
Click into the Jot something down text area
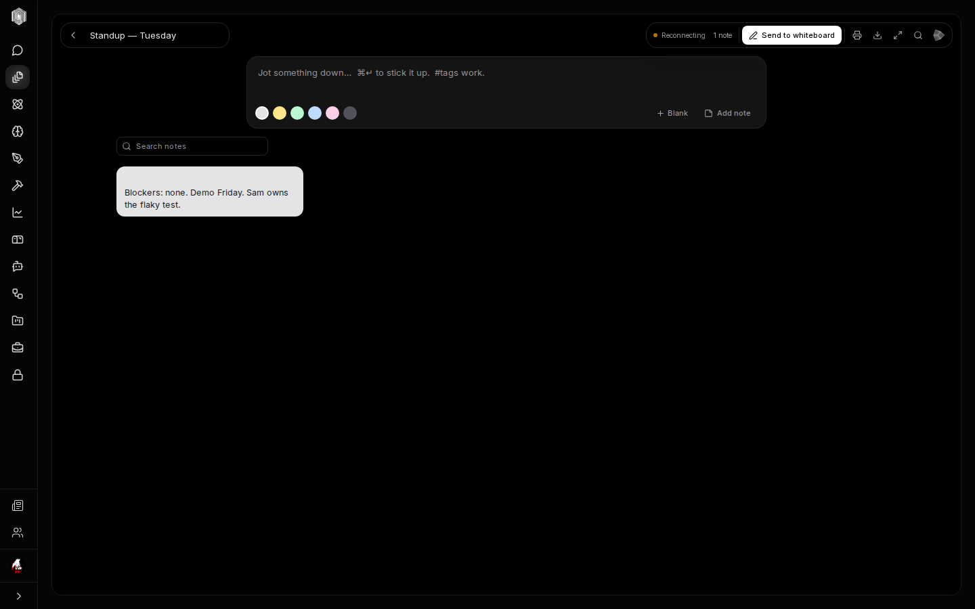[x=506, y=79]
